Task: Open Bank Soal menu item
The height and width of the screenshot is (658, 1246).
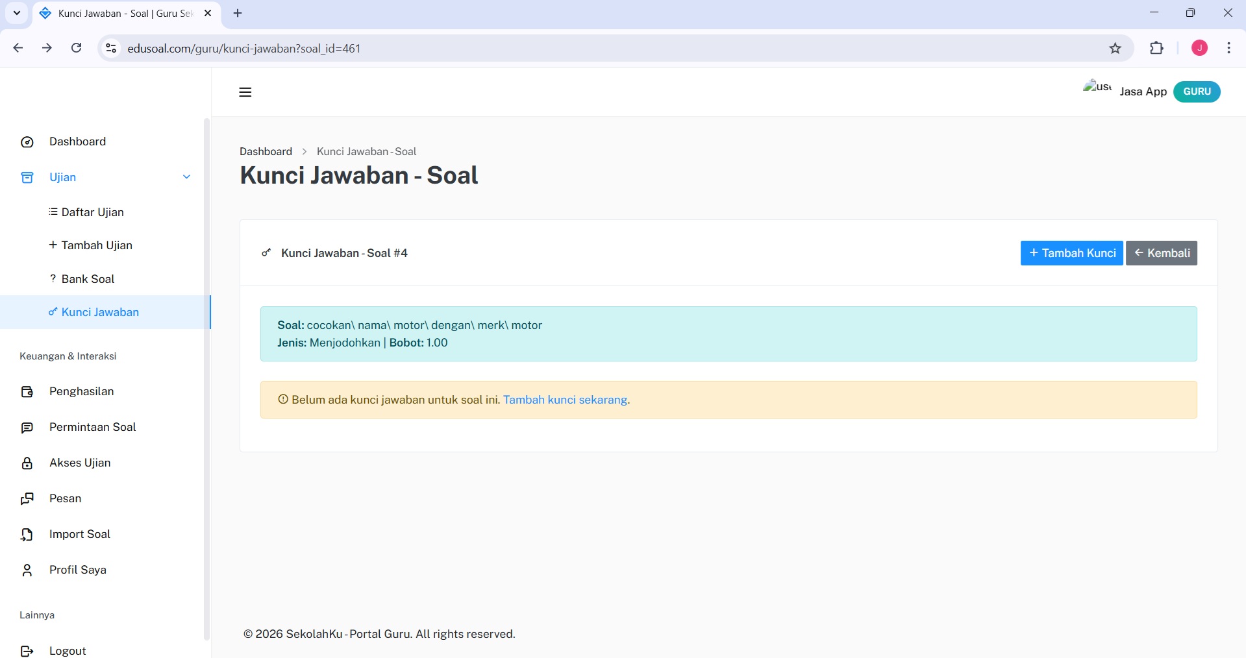Action: tap(88, 279)
